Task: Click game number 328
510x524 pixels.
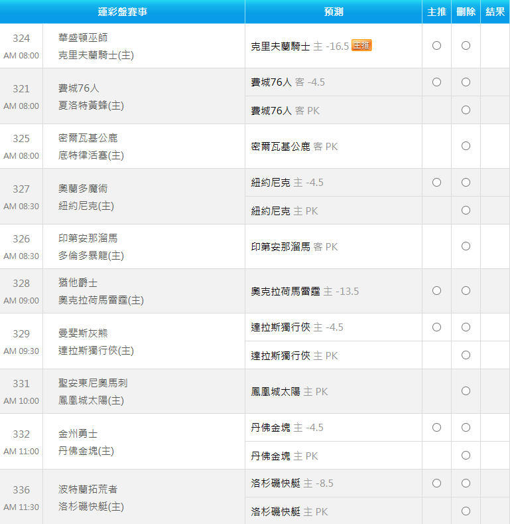Action: coord(21,284)
